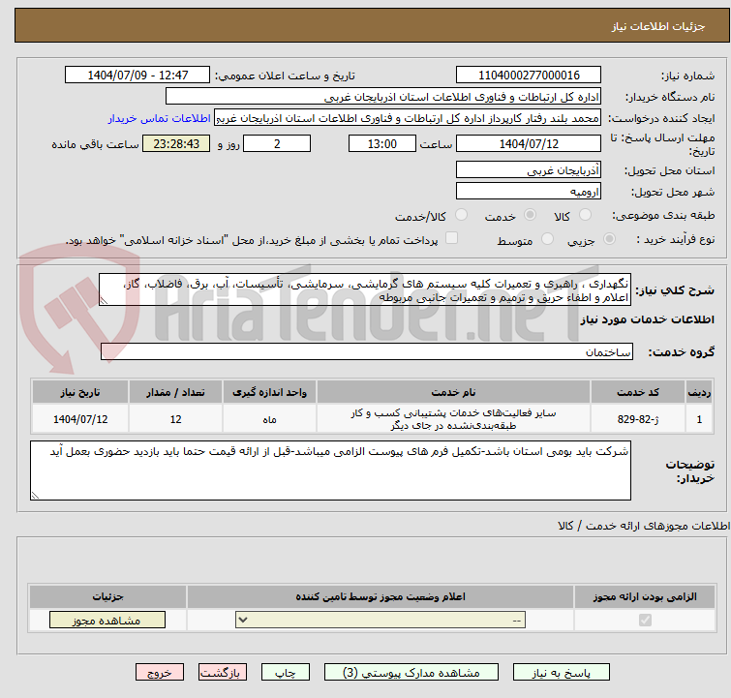This screenshot has width=731, height=698.
Task: Open buyer contact info link
Action: point(160,118)
